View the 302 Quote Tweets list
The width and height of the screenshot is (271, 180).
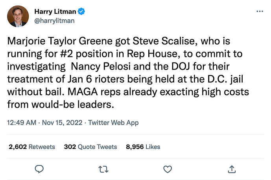[x=90, y=147]
